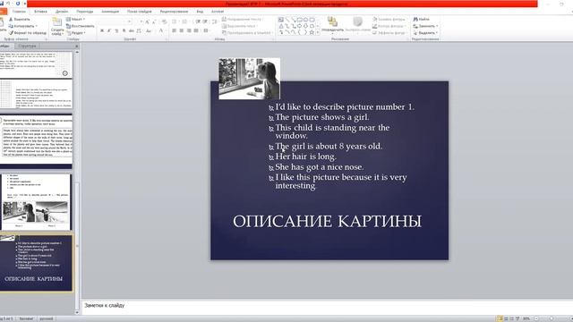Open the Рецензирование ribbon tab
This screenshot has height=322, width=573.
point(174,12)
